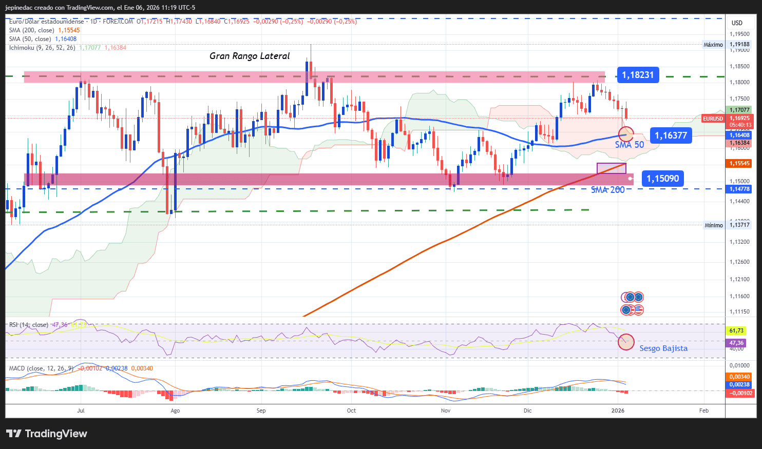
Task: Click the RSI (14, close) legend entry
Action: (28, 325)
